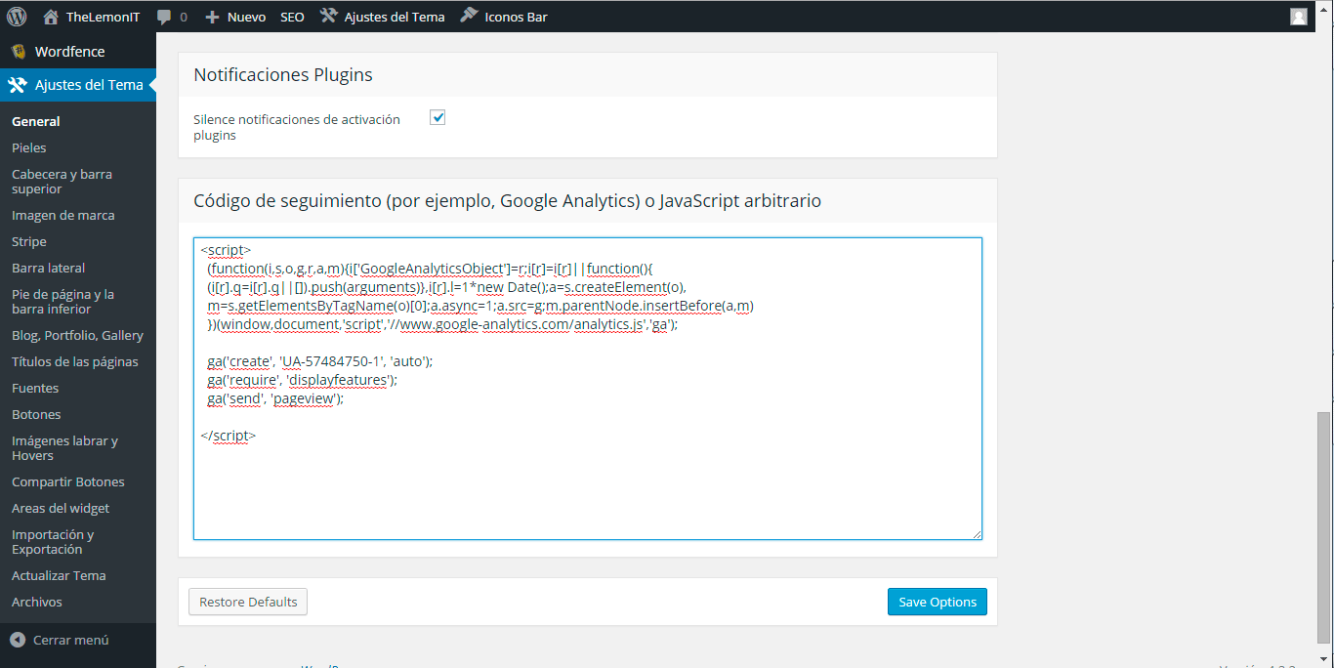
Task: Go to Cabecera y barra superior settings
Action: coord(62,182)
